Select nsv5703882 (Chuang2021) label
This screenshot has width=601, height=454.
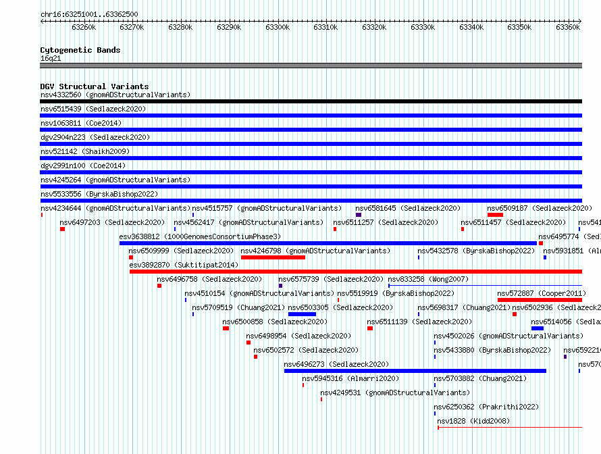pyautogui.click(x=480, y=378)
